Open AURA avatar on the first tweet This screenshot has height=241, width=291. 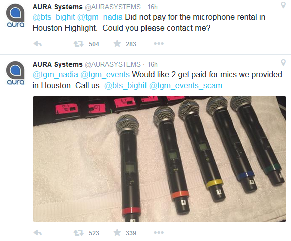pos(15,15)
